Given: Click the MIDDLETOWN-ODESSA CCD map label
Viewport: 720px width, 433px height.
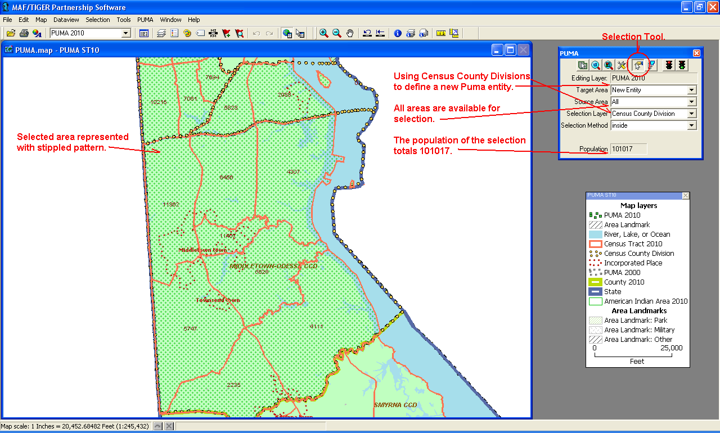Looking at the screenshot, I should point(273,265).
